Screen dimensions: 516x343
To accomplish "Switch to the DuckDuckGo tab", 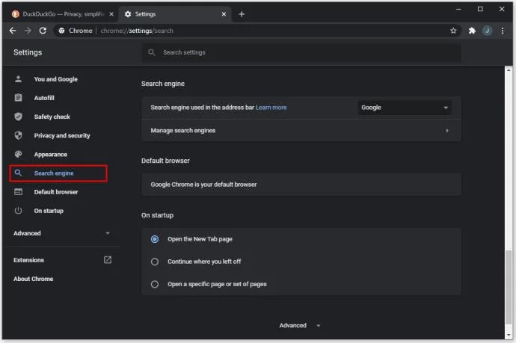I will pyautogui.click(x=63, y=14).
